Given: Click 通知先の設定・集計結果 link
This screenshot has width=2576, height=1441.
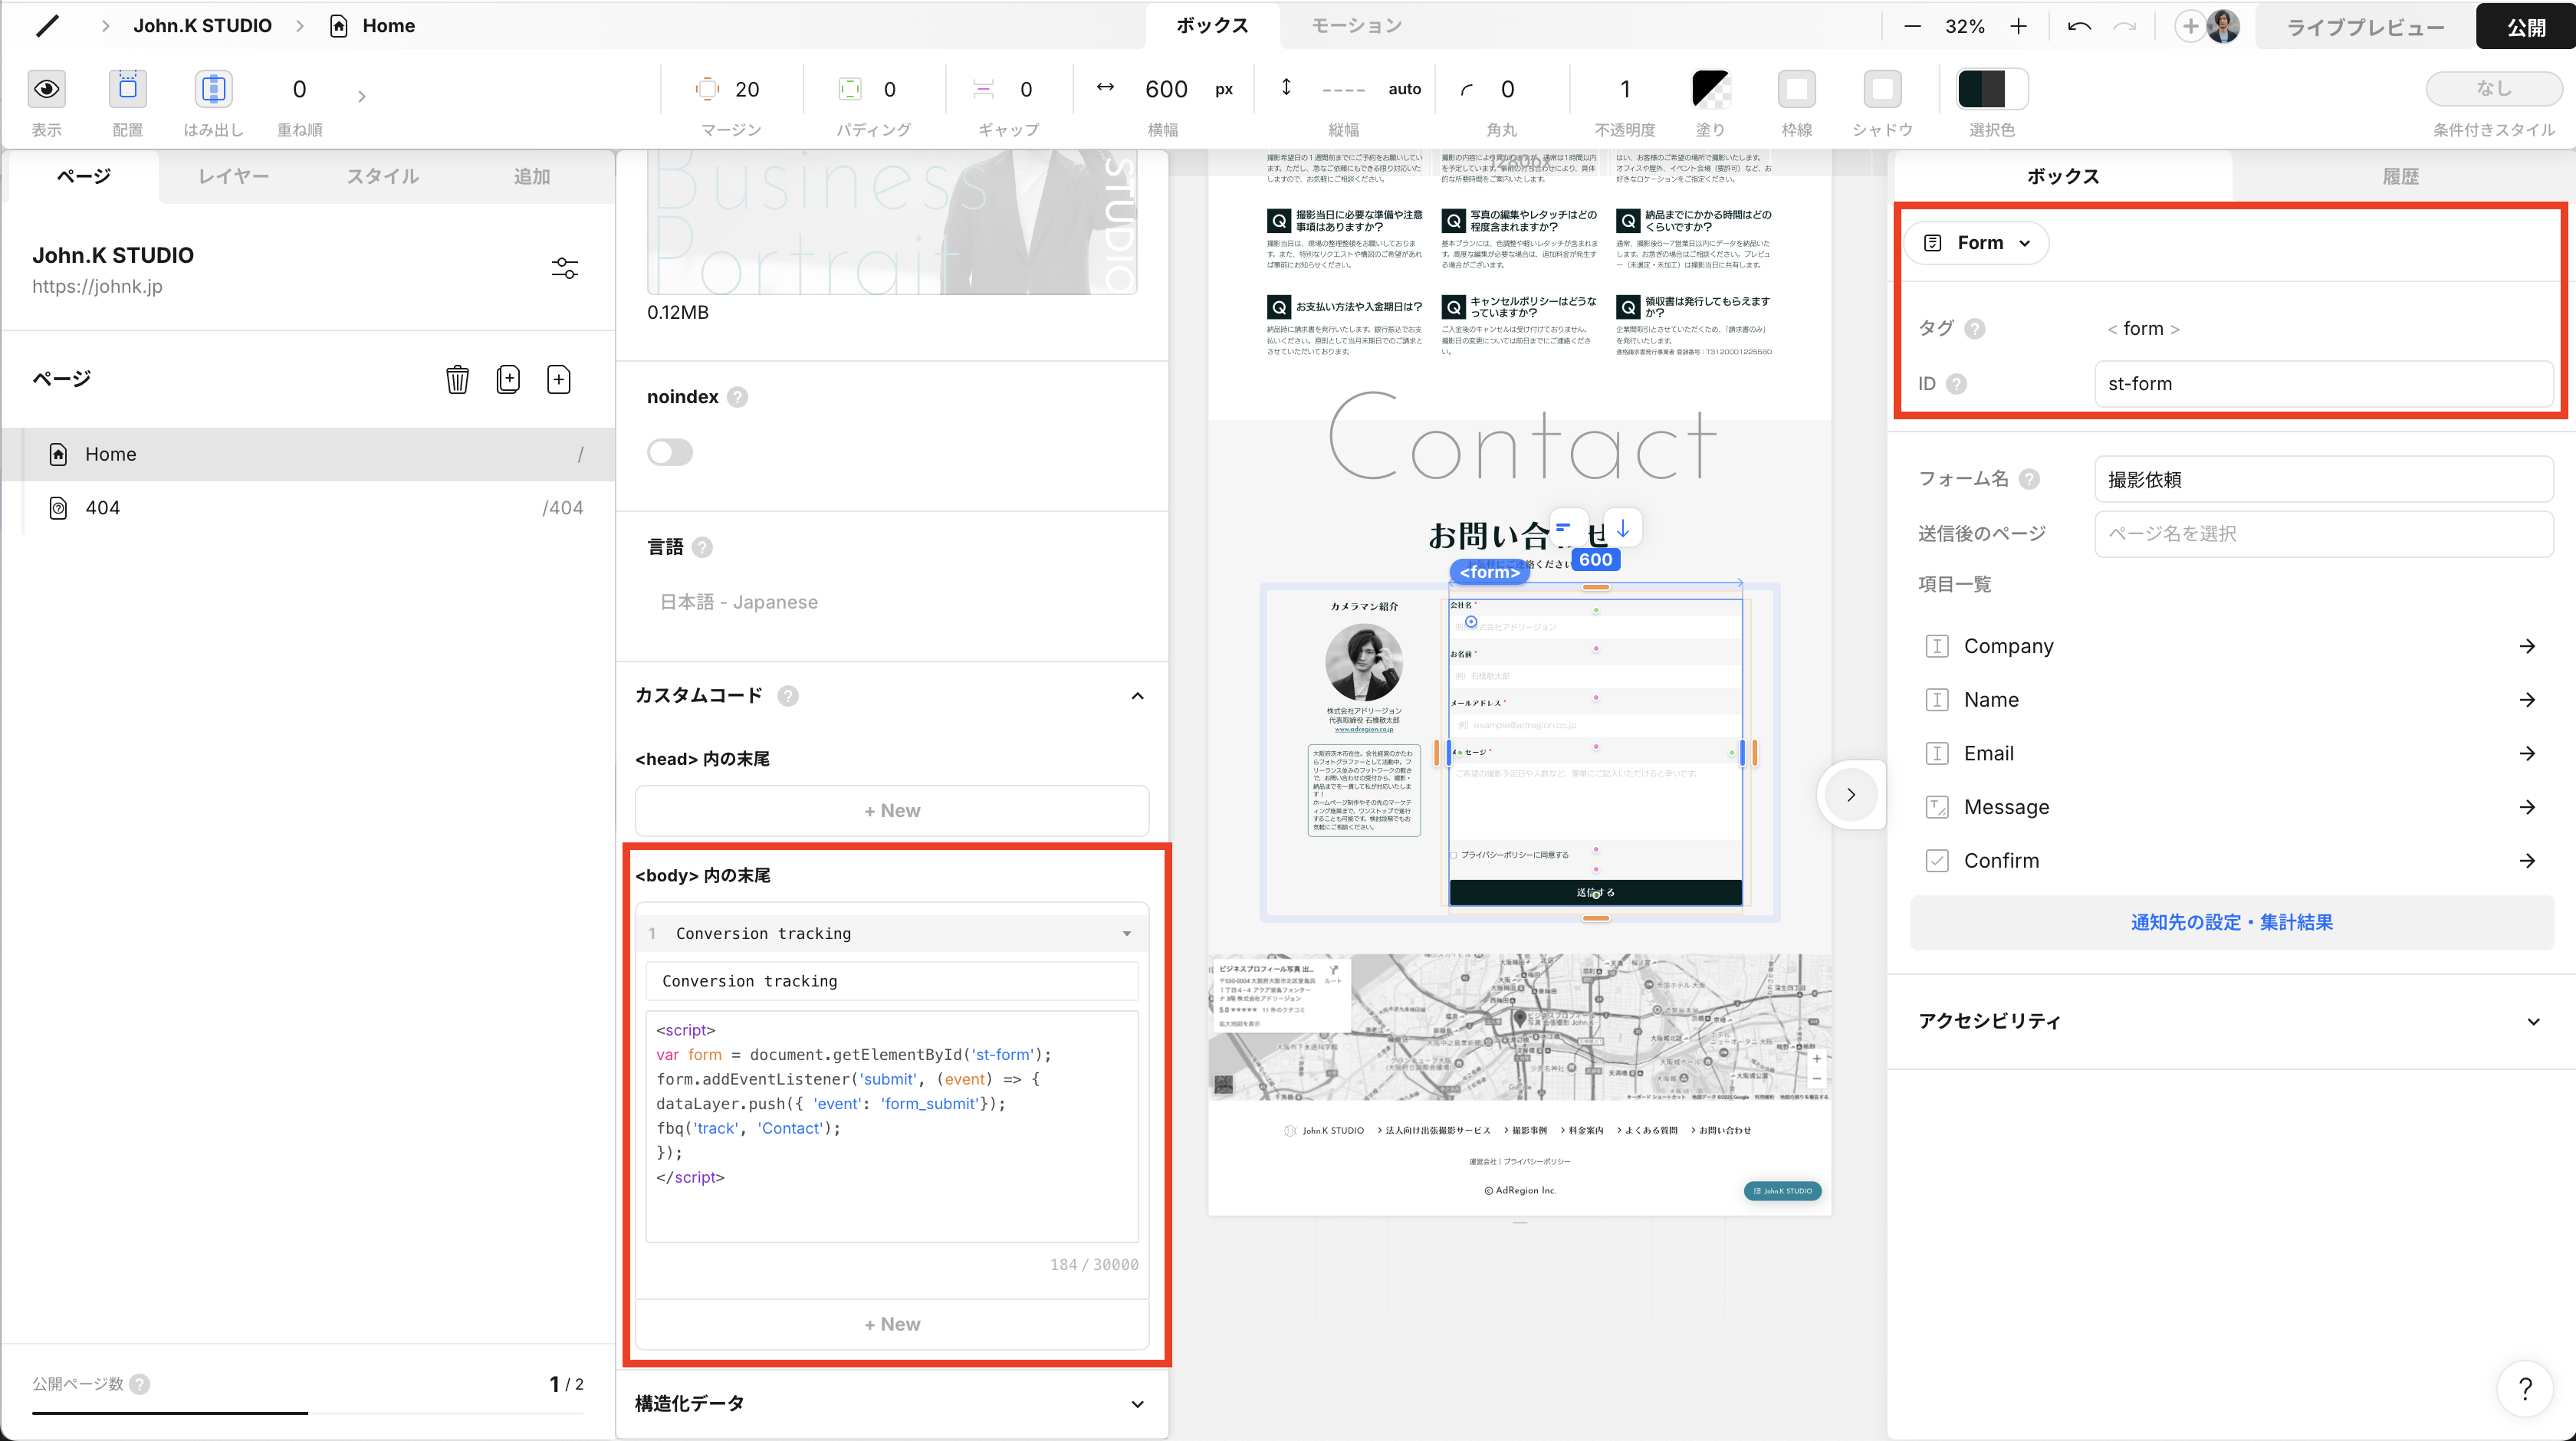Looking at the screenshot, I should (2231, 922).
